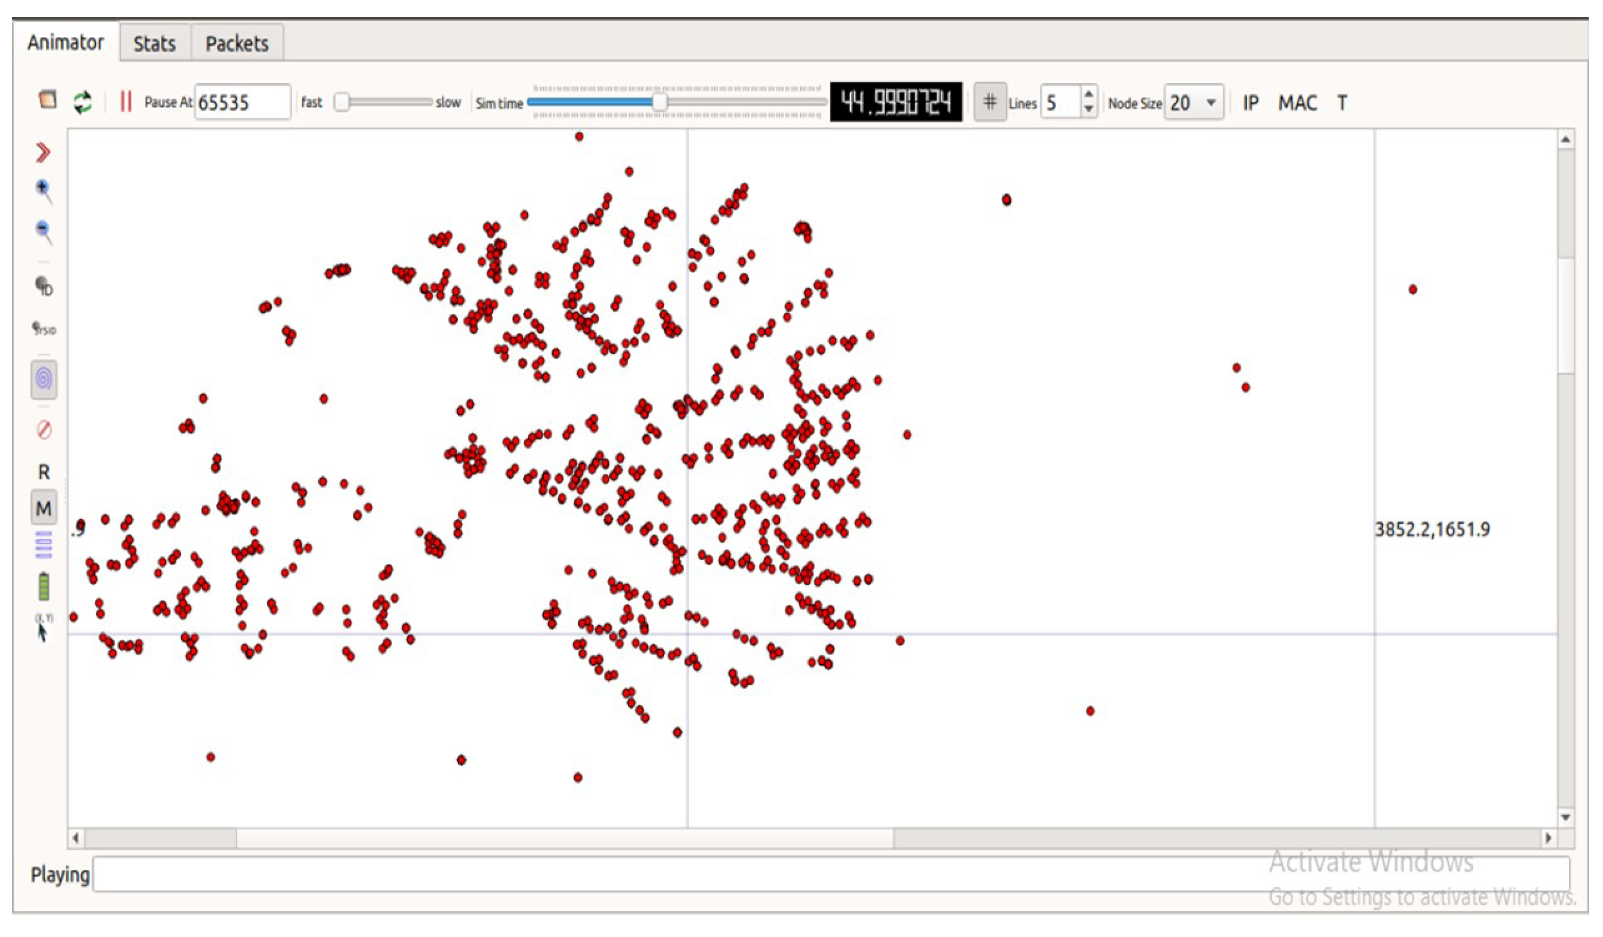Viewport: 1603px width, 937px height.
Task: Click the battery capacity icon
Action: [43, 586]
